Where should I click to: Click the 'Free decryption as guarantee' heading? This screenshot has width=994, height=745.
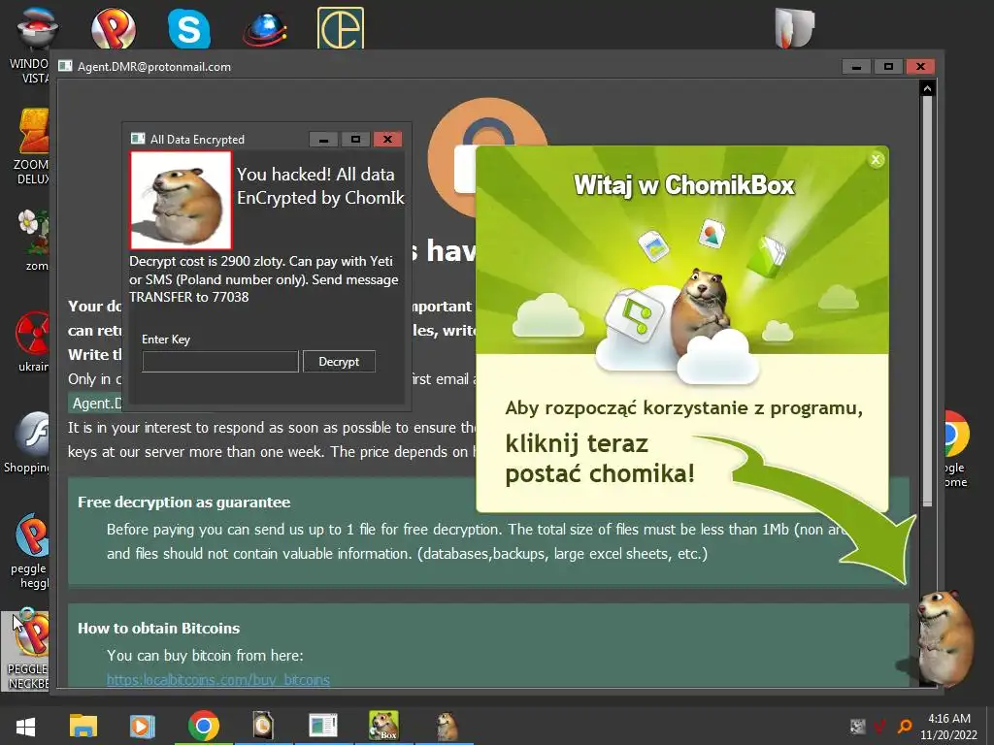point(183,502)
